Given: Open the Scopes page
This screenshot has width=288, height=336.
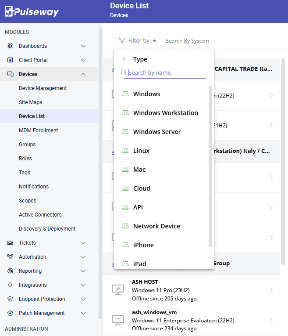Looking at the screenshot, I should pos(27,201).
